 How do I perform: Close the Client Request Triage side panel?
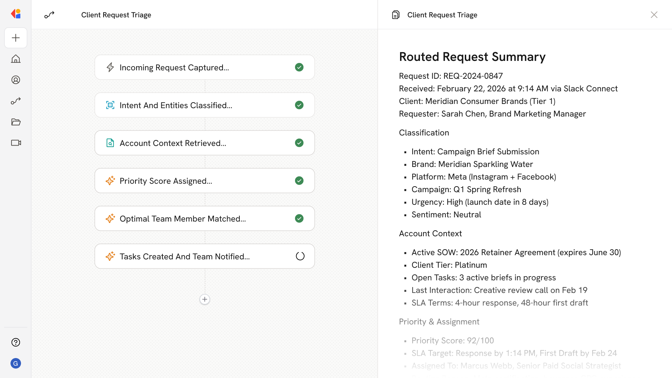(x=654, y=15)
